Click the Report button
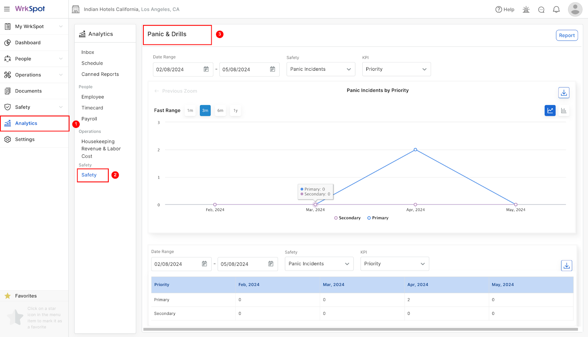Viewport: 588px width, 337px height. 567,36
